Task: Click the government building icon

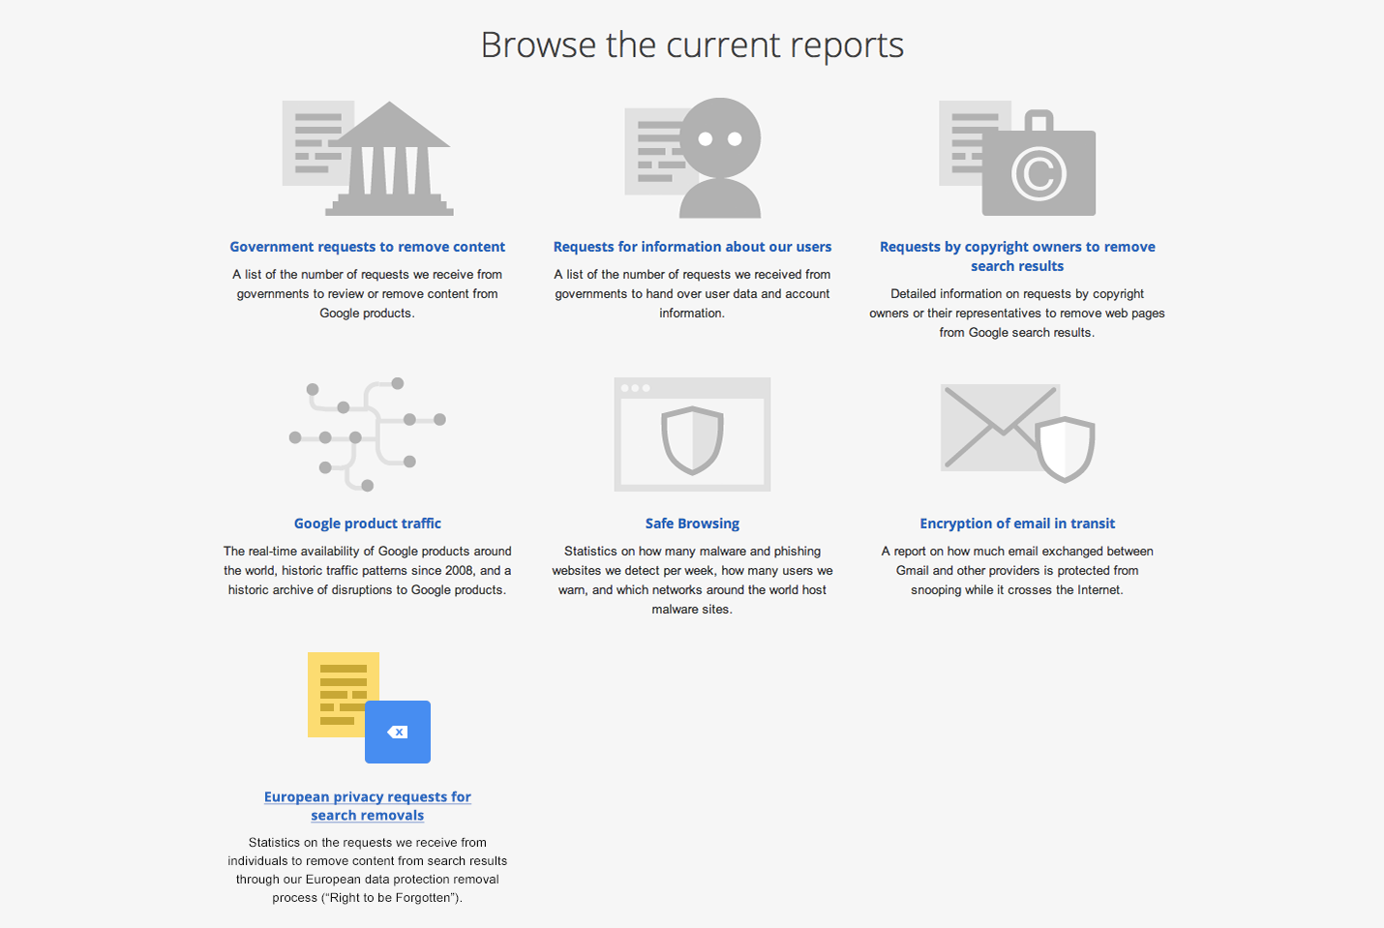Action: (x=391, y=158)
